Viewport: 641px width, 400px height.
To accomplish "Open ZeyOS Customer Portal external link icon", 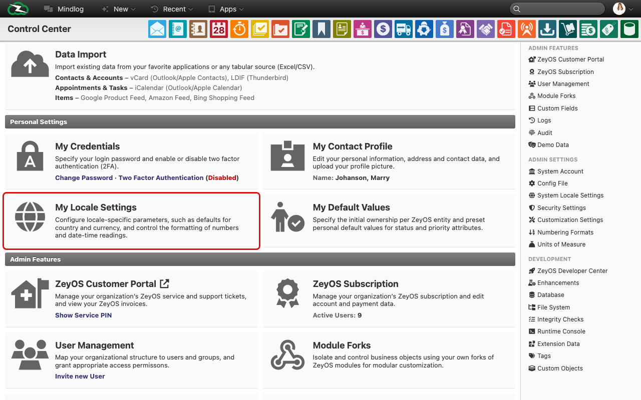I will (x=164, y=283).
